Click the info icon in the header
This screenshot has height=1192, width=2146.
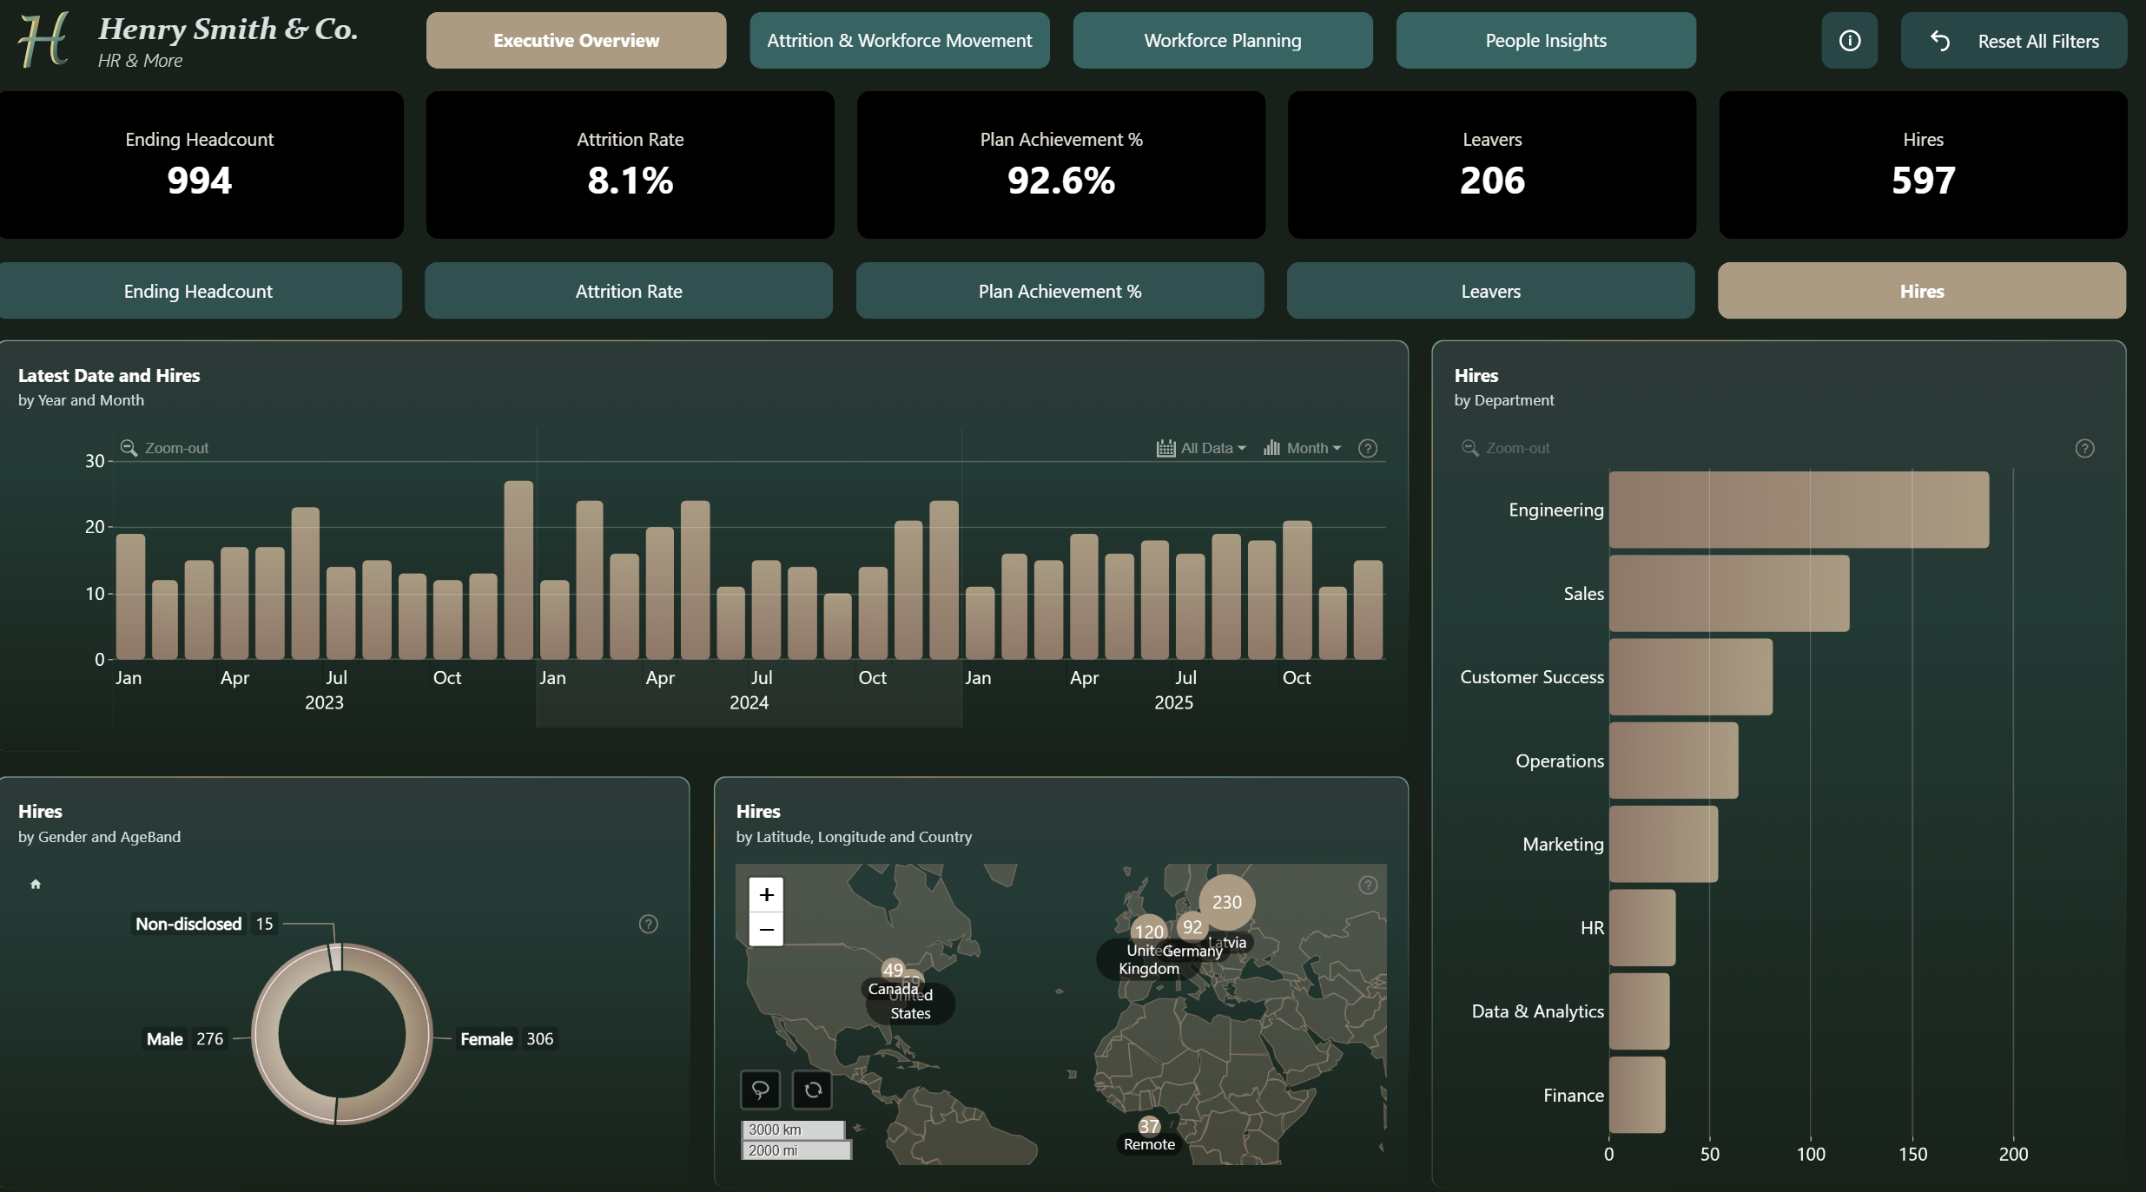[1849, 41]
